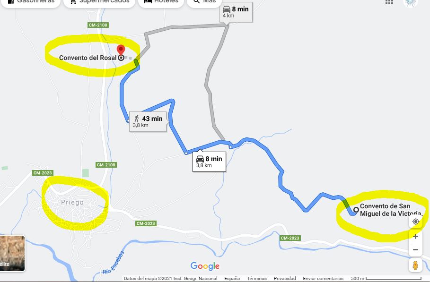
Task: Click the Priego town label
Action: click(72, 202)
